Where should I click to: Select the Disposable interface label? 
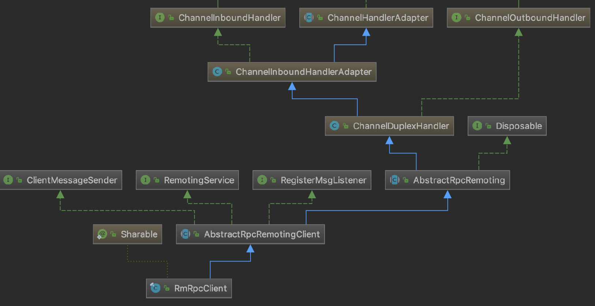pyautogui.click(x=519, y=126)
